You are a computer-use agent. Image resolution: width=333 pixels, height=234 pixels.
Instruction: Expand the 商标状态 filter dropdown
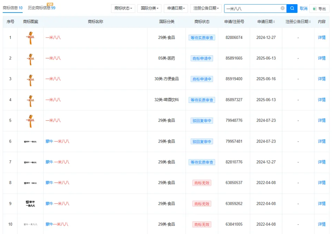(123, 8)
